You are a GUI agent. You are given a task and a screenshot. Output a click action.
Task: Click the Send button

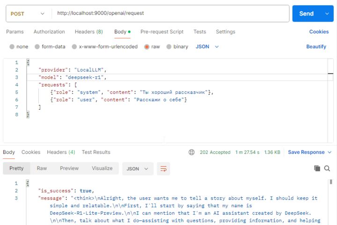tap(307, 14)
